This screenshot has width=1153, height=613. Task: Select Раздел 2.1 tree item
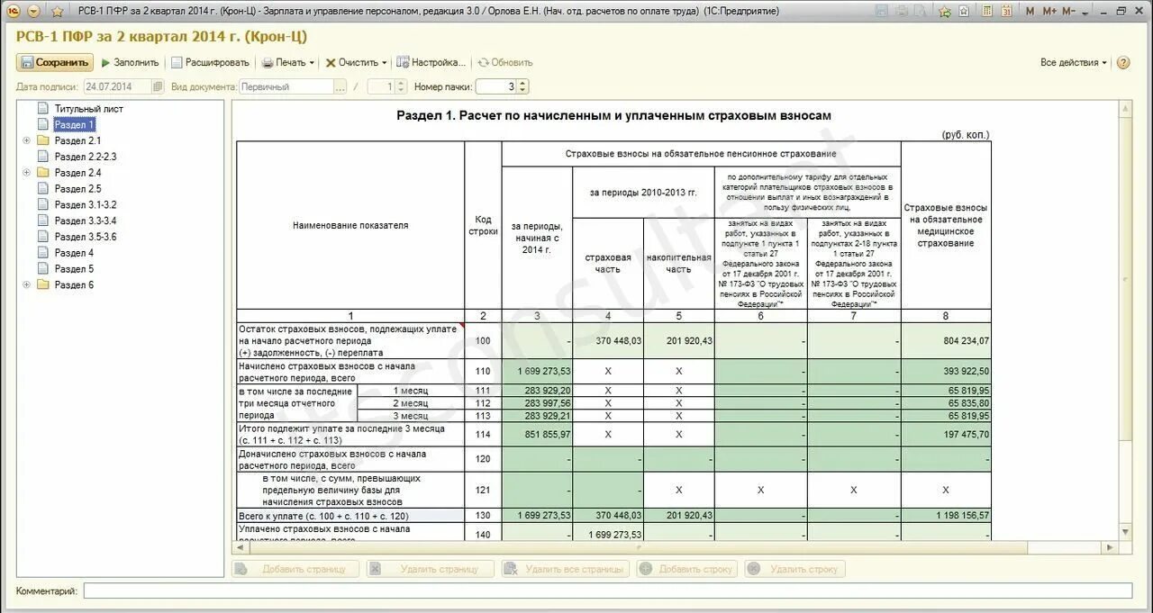point(77,140)
